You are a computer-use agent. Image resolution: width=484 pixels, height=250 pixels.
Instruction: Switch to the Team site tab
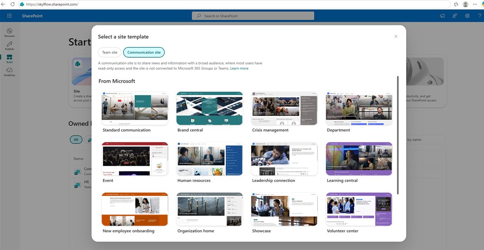coord(110,52)
